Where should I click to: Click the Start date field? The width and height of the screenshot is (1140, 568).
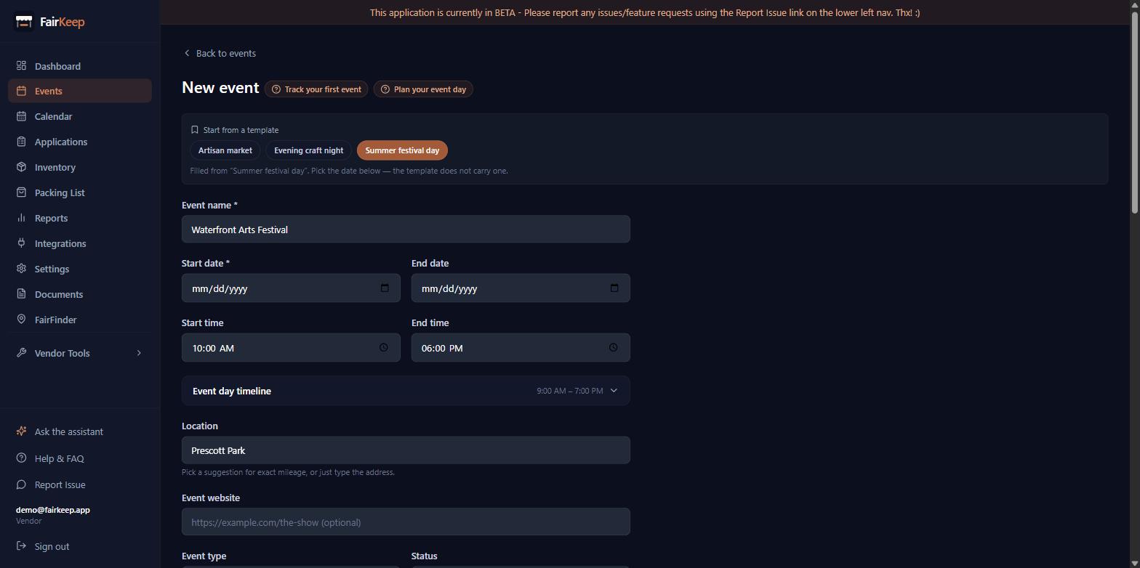tap(291, 288)
